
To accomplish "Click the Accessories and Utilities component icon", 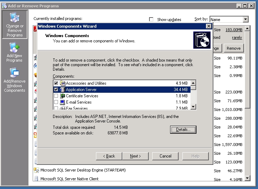I will click(63, 83).
